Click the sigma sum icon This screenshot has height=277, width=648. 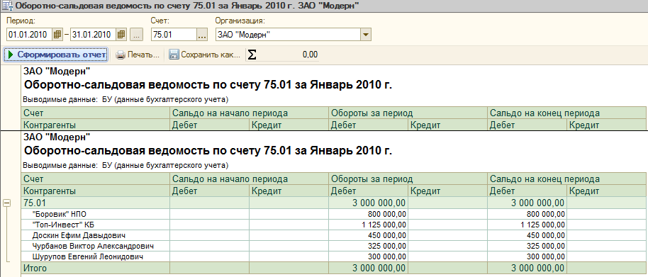pos(252,55)
